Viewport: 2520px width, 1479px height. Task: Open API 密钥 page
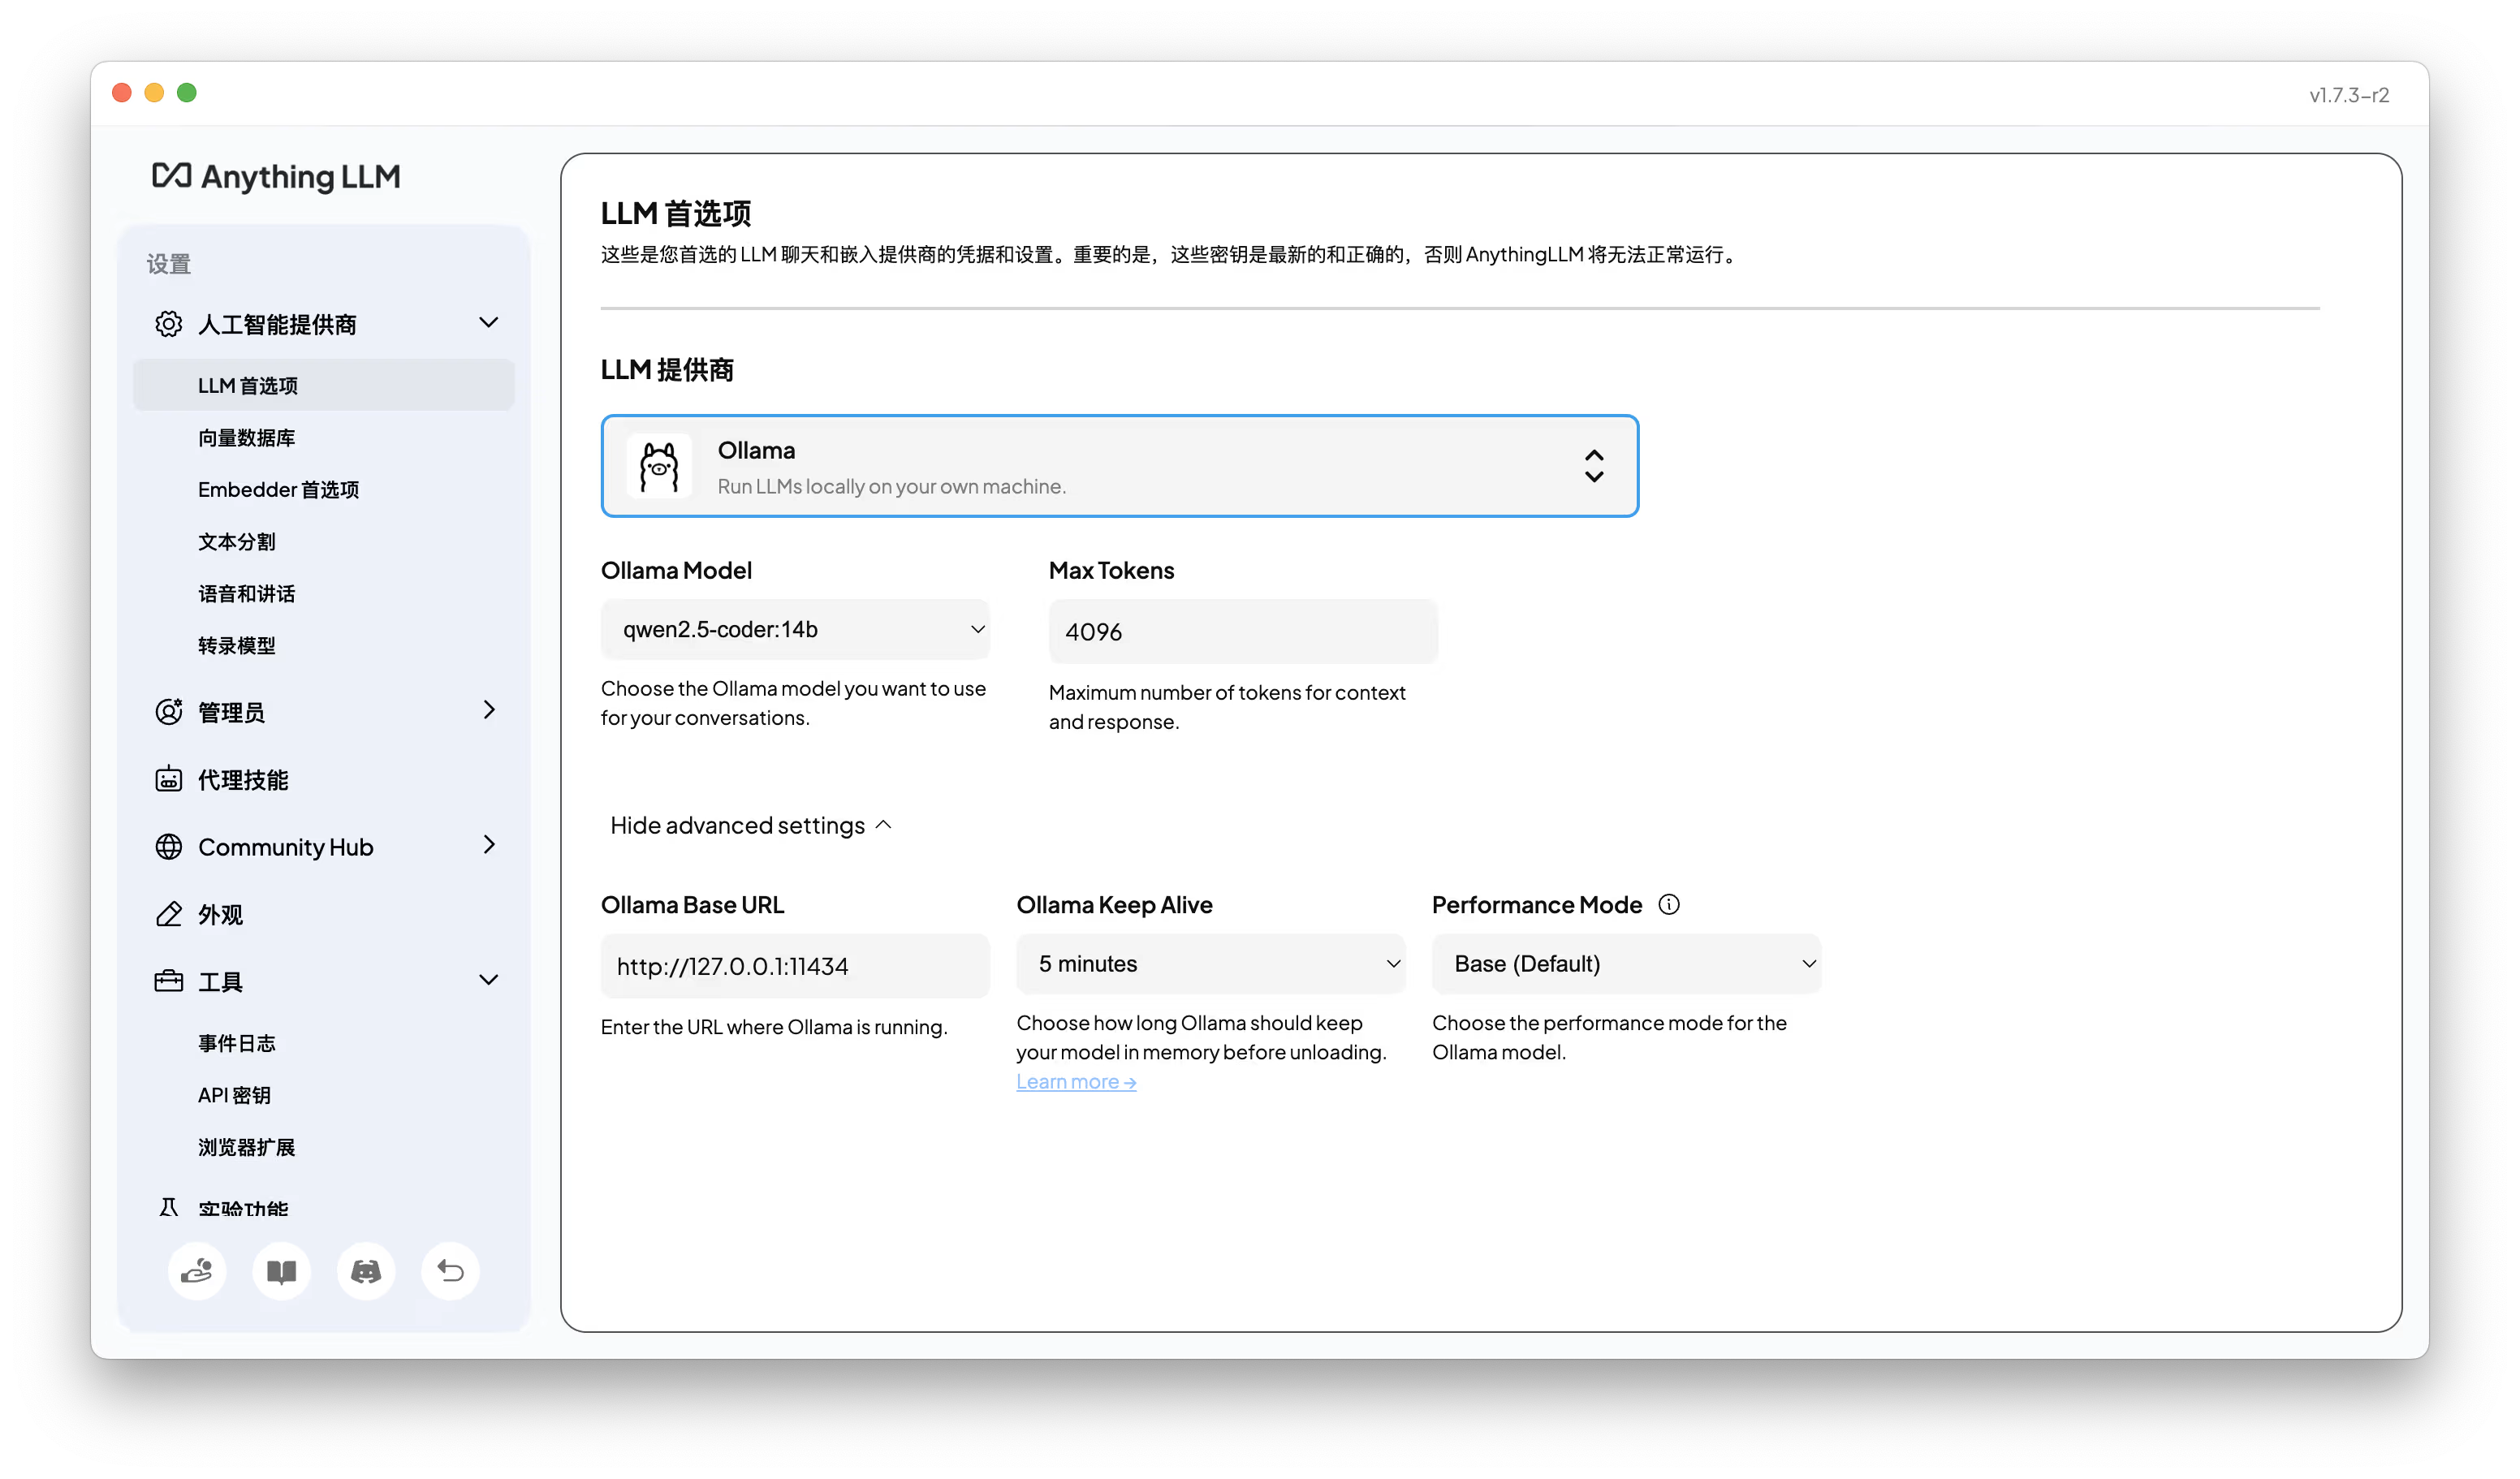pyautogui.click(x=234, y=1095)
